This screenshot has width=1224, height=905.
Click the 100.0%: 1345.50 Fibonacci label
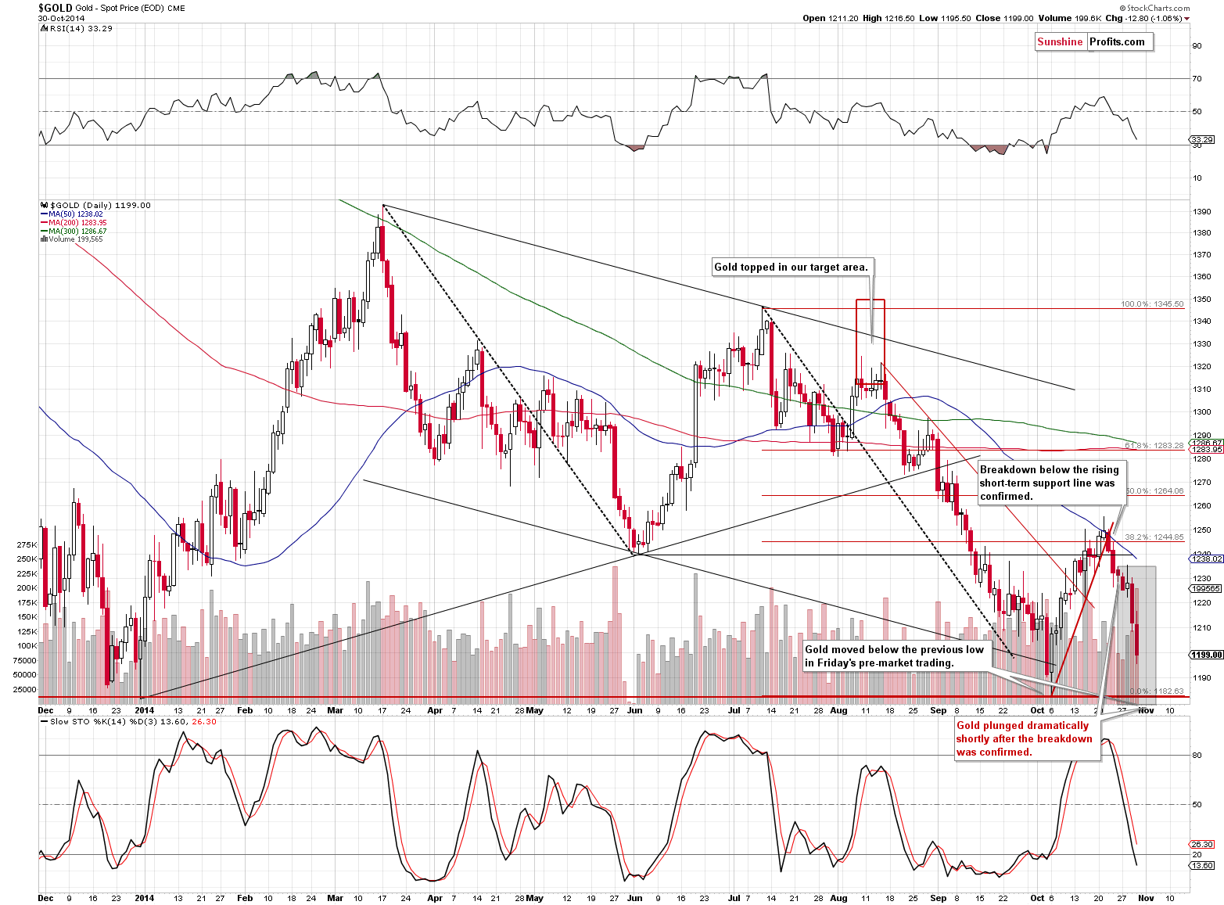[1152, 303]
